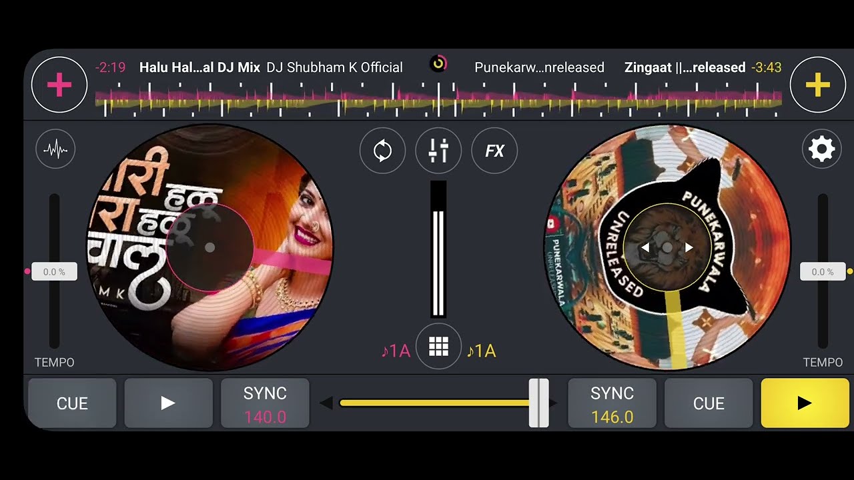Nudge right deck forward with right arrow

tap(689, 247)
